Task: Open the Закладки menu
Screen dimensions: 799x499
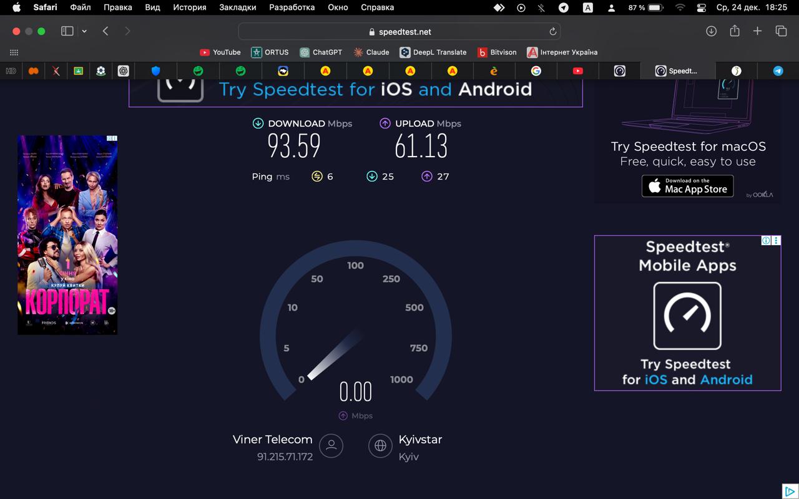Action: [x=238, y=7]
